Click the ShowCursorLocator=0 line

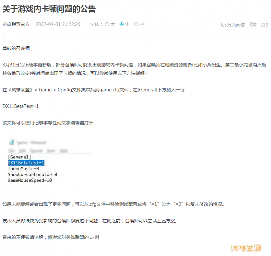pos(32,174)
